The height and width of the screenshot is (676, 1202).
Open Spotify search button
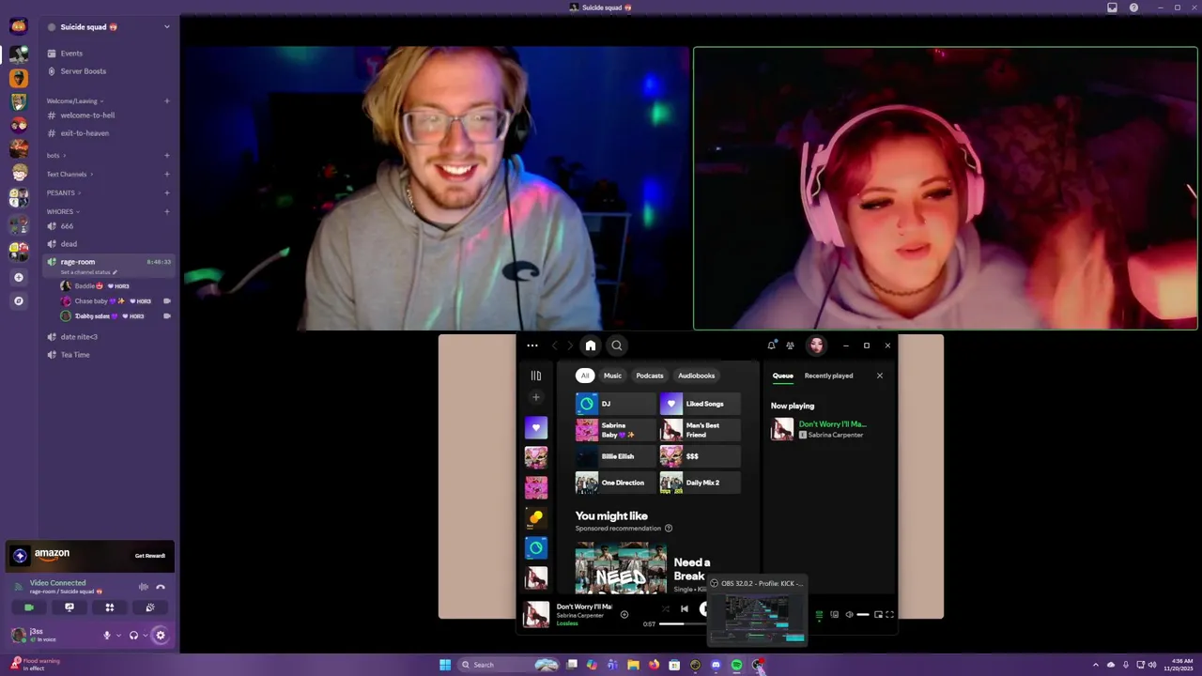tap(617, 346)
